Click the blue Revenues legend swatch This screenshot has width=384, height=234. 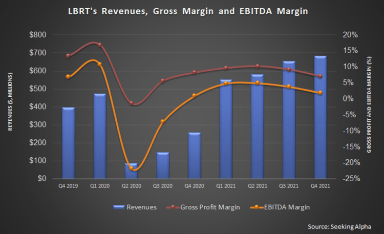click(122, 207)
